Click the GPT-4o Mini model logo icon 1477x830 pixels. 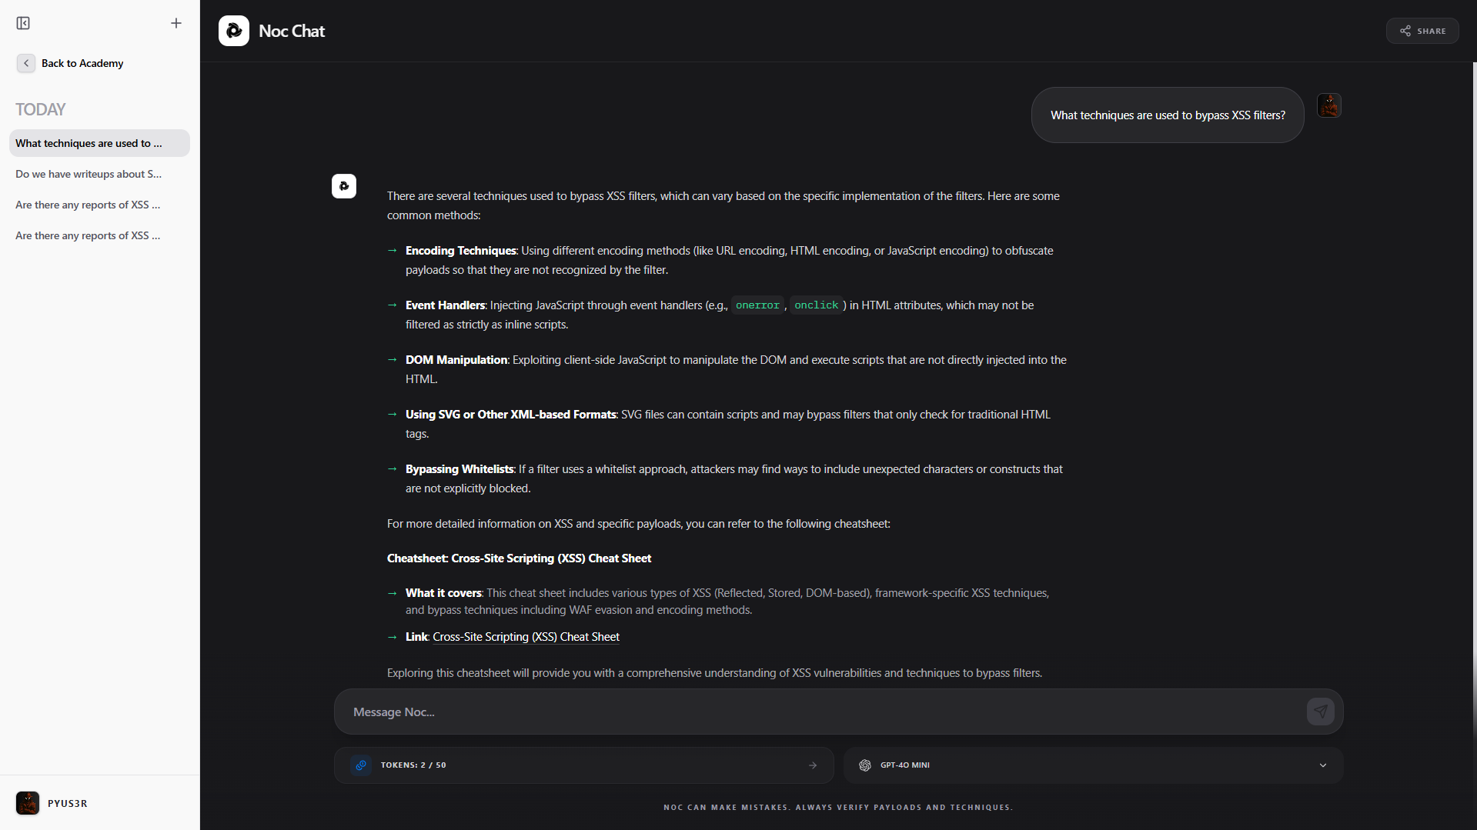[865, 765]
